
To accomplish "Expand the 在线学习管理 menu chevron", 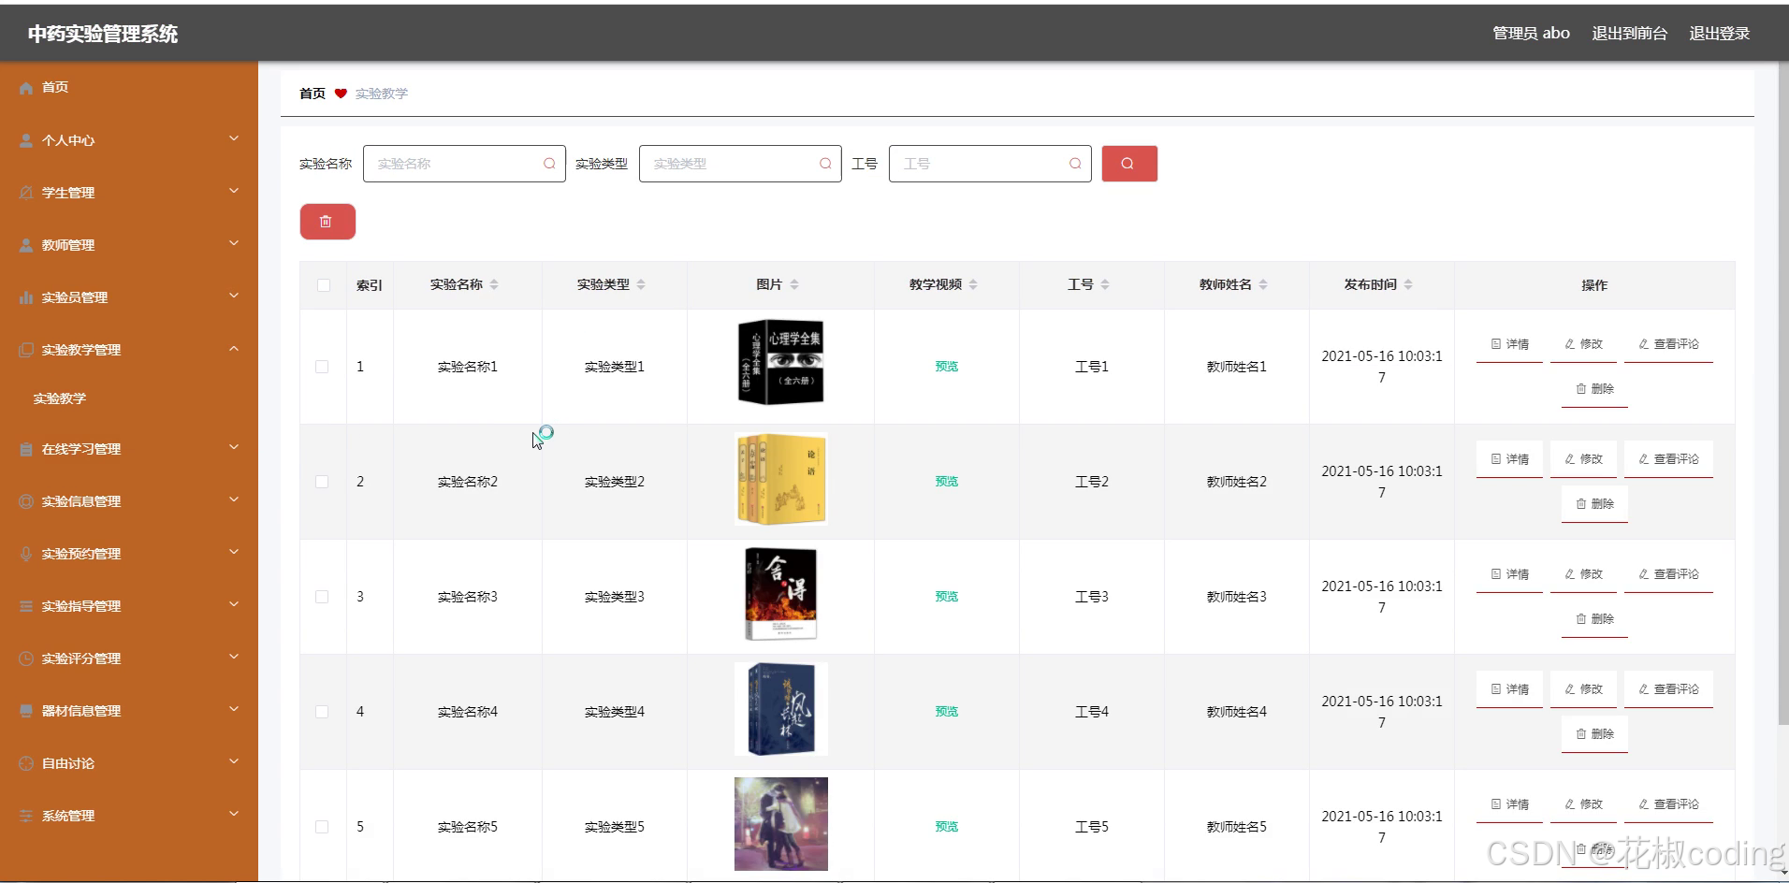I will [234, 447].
